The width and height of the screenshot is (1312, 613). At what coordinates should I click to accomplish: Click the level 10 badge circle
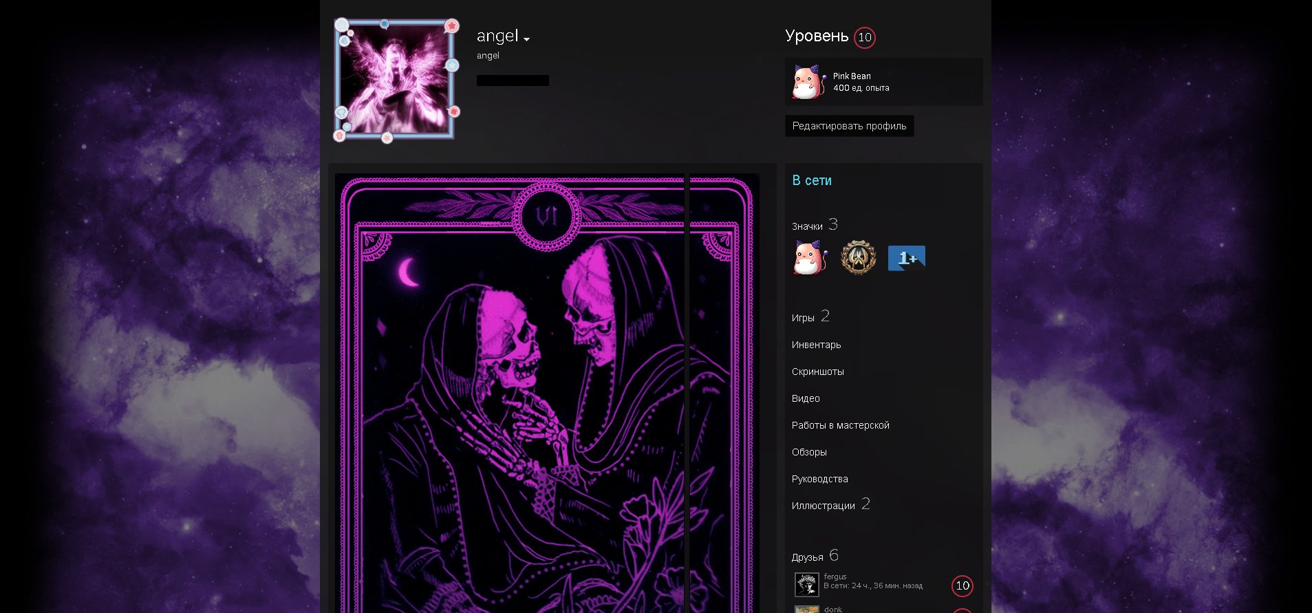pos(865,37)
